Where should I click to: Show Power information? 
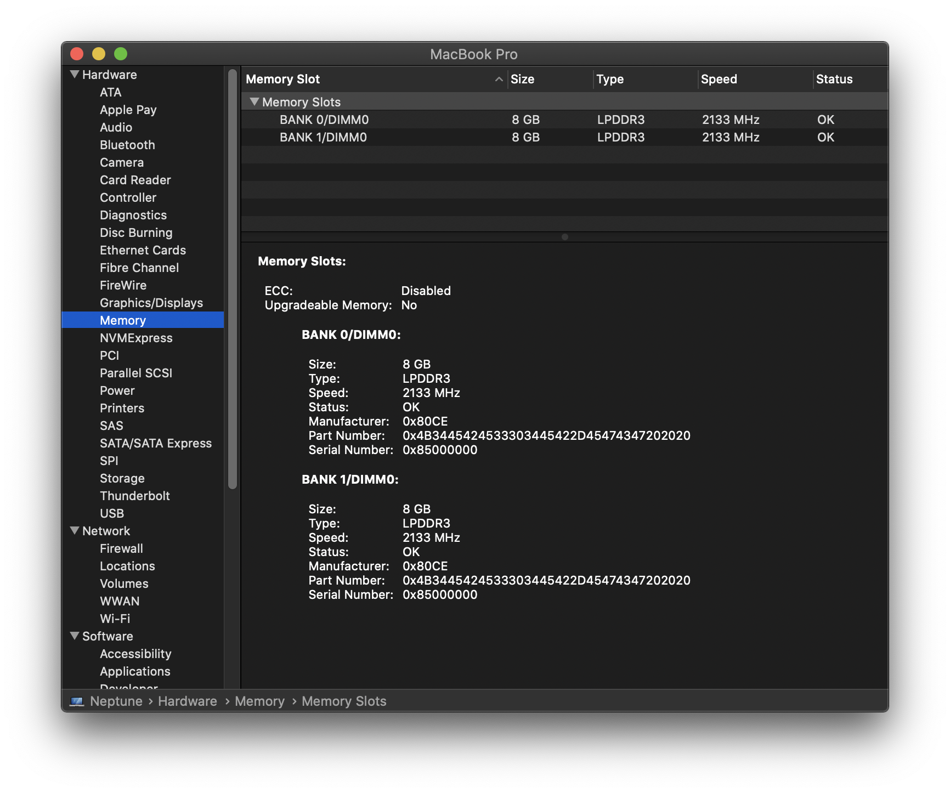[x=117, y=390]
